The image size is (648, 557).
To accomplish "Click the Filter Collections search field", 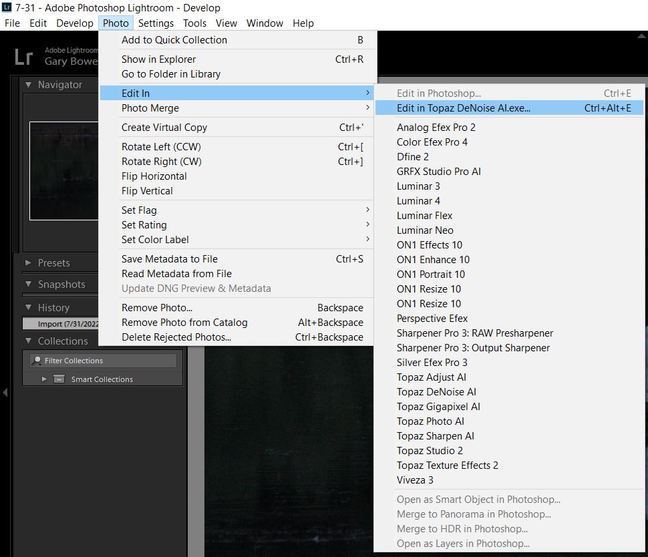I will point(107,361).
